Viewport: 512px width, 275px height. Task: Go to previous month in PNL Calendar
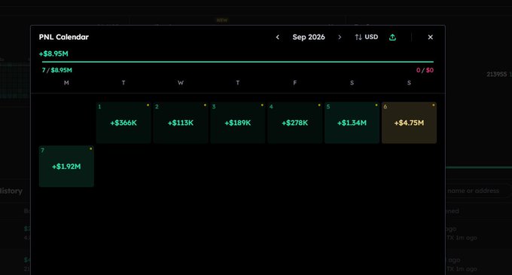pyautogui.click(x=278, y=37)
